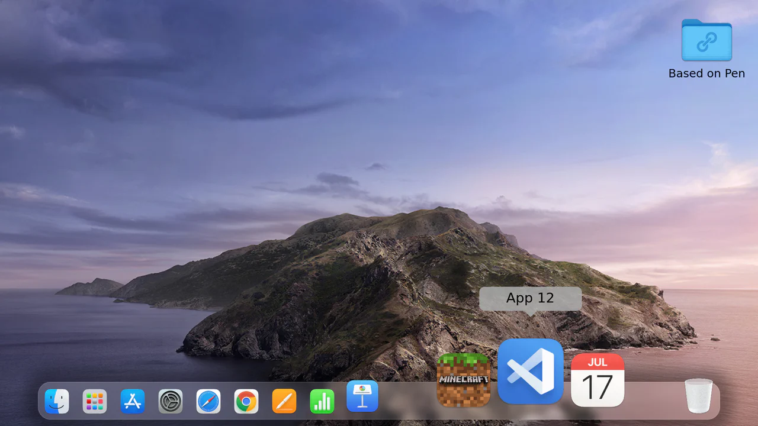This screenshot has width=758, height=426.
Task: Open Minecraft from the dock
Action: point(464,380)
